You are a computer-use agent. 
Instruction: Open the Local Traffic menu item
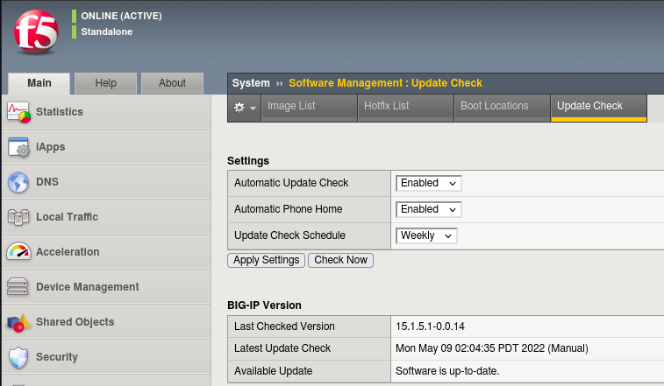tap(106, 217)
